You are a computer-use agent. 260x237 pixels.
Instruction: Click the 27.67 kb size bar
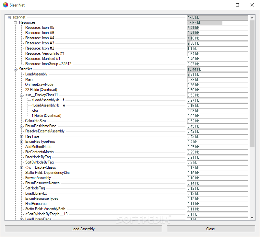pos(218,23)
